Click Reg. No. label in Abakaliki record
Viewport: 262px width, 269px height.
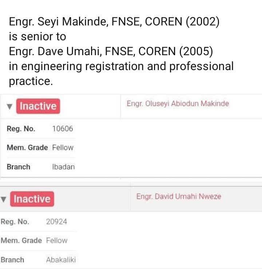pyautogui.click(x=15, y=221)
